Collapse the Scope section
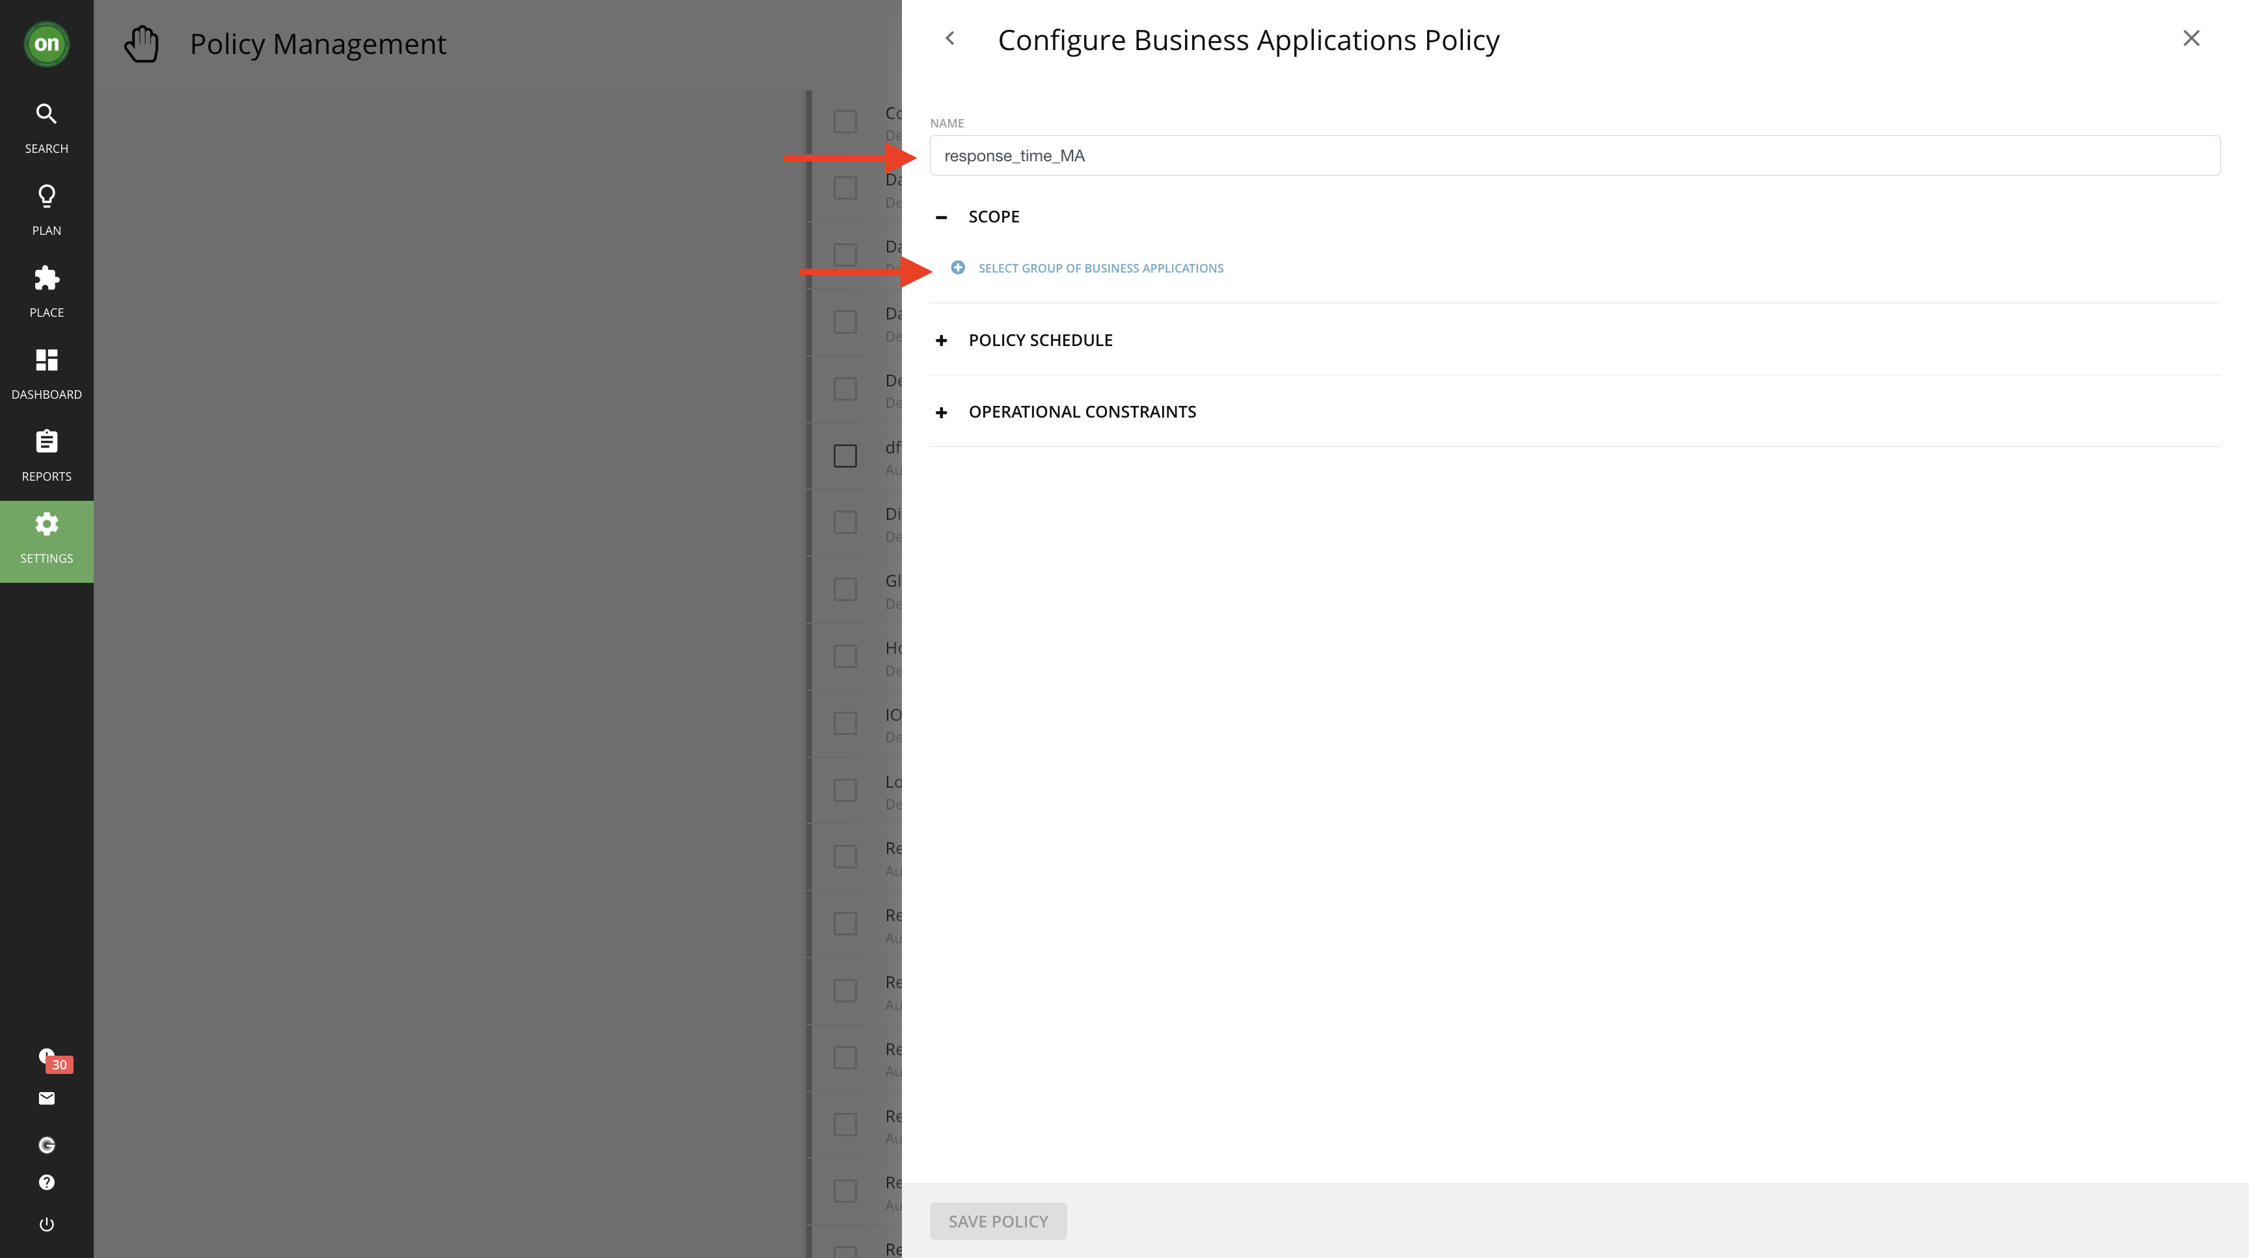Screen dimensions: 2249x1258 point(941,217)
